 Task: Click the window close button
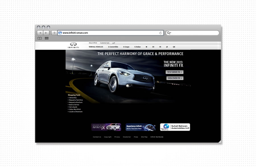pos(38,27)
